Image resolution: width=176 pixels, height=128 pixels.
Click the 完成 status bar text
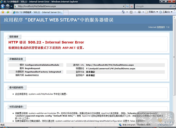point(2,125)
